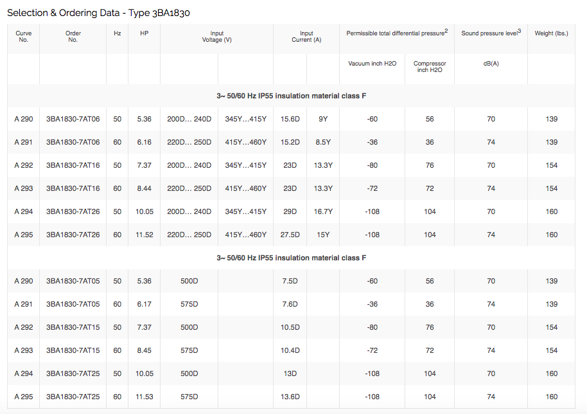Click the 'Input Voltage (V)' column header
587x414 pixels.
[x=216, y=37]
